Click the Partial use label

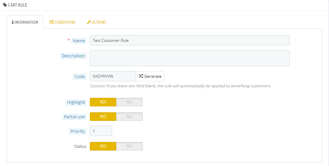[74, 117]
